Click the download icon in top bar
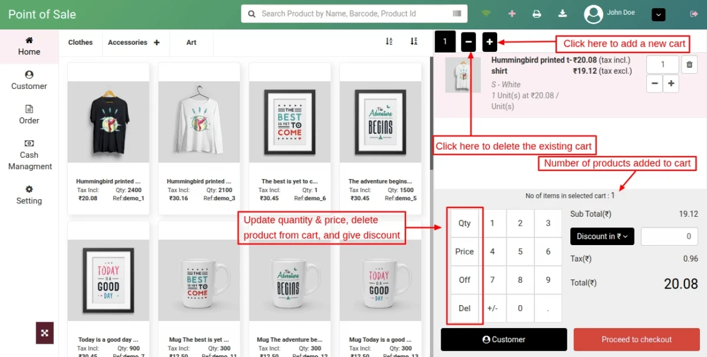 pyautogui.click(x=562, y=13)
